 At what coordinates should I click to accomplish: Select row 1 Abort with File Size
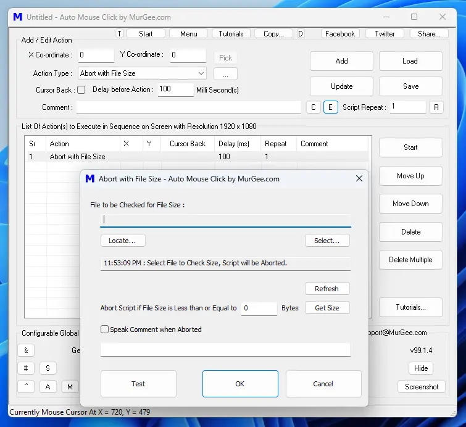coord(198,157)
